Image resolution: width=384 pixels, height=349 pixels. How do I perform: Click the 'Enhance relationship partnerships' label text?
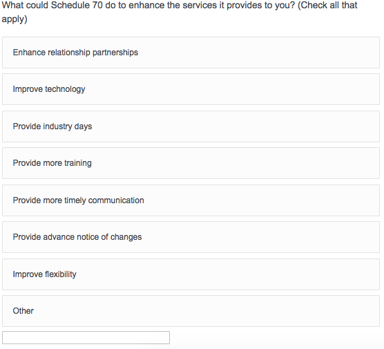coord(75,53)
